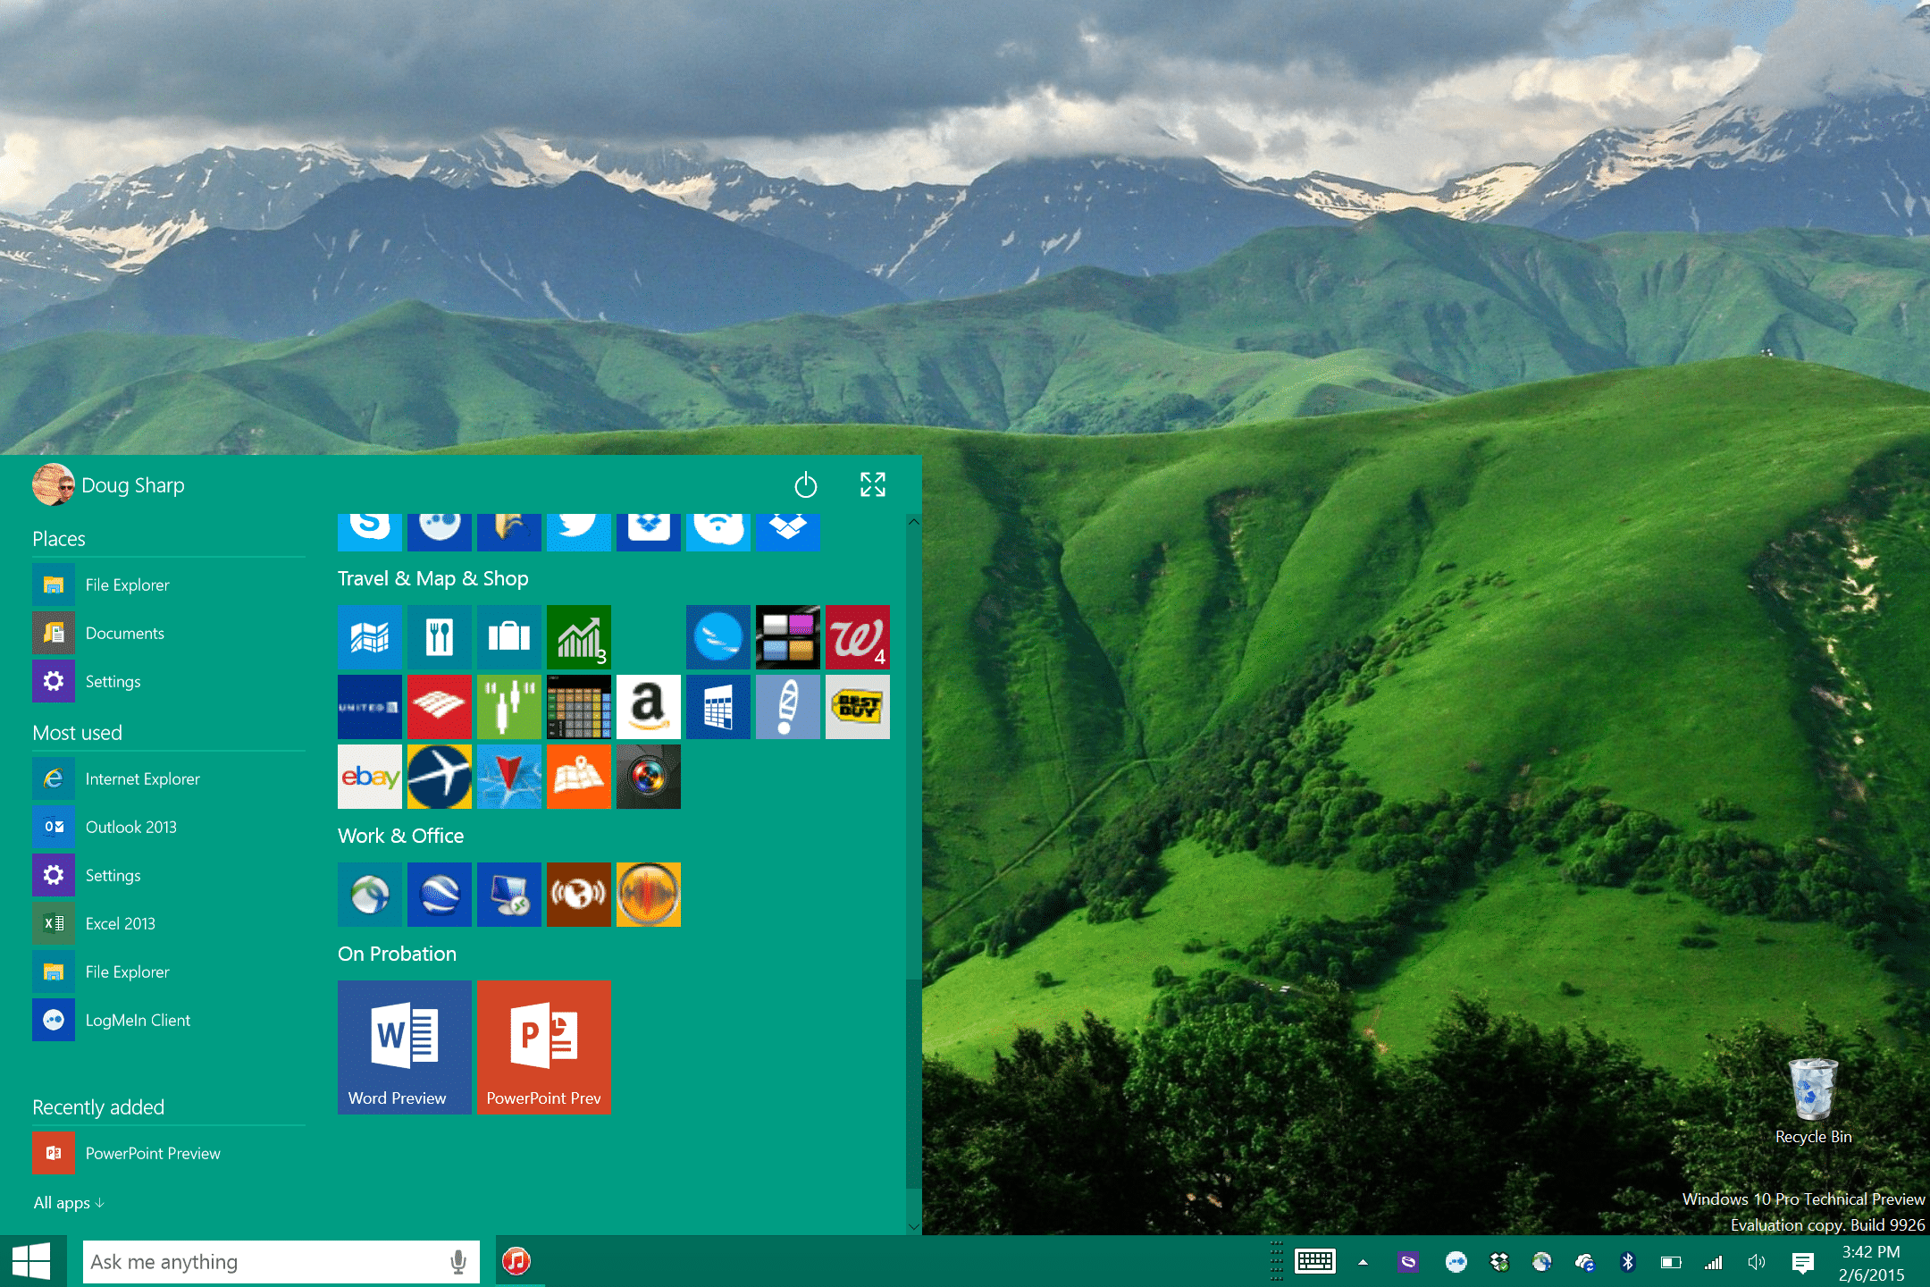Open the Remote Desktop tile
This screenshot has width=1930, height=1287.
click(x=508, y=895)
